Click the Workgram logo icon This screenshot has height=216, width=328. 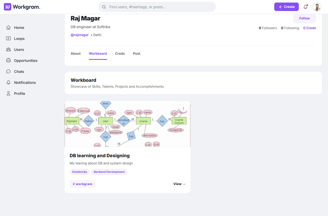(8, 7)
